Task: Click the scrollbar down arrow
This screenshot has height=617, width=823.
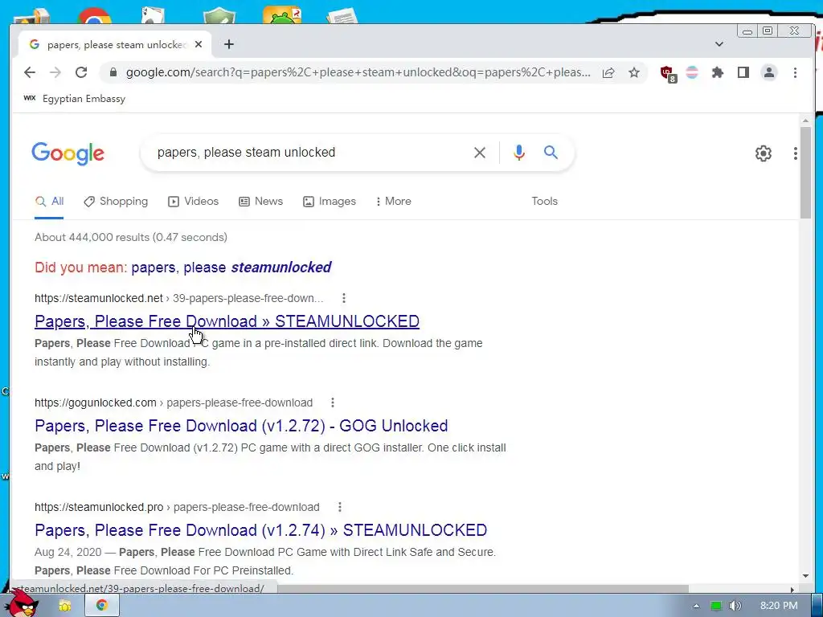Action: tap(805, 576)
